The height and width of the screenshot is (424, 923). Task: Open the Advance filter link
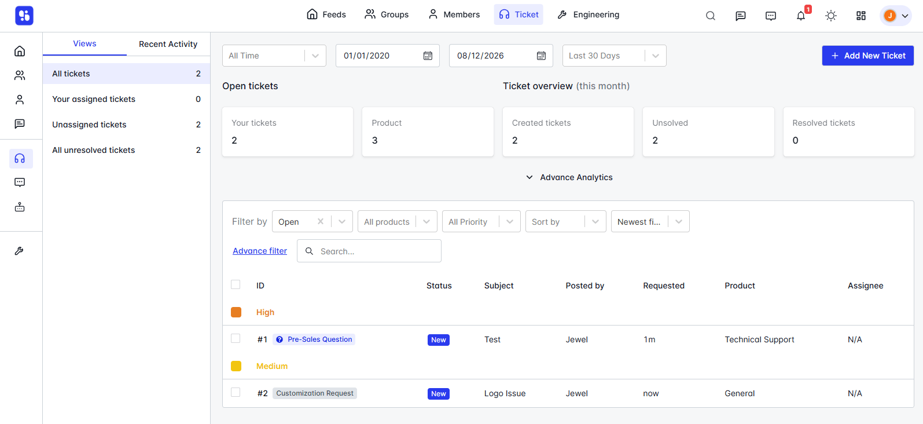coord(260,251)
